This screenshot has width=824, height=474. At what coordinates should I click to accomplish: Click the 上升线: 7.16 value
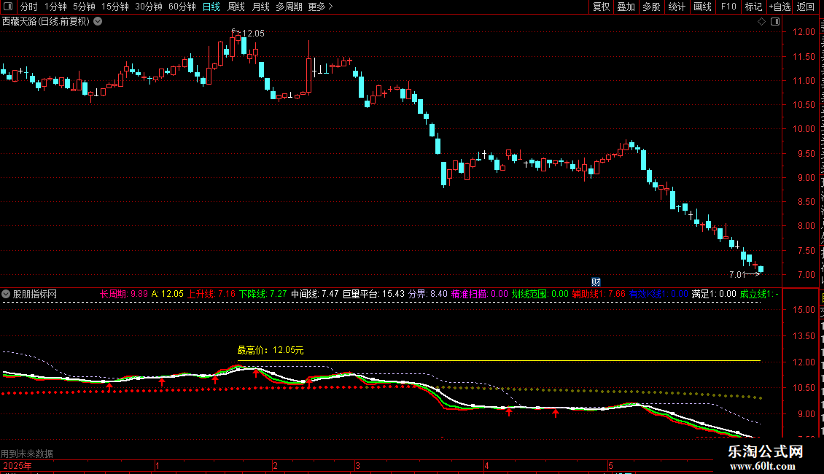pos(211,295)
